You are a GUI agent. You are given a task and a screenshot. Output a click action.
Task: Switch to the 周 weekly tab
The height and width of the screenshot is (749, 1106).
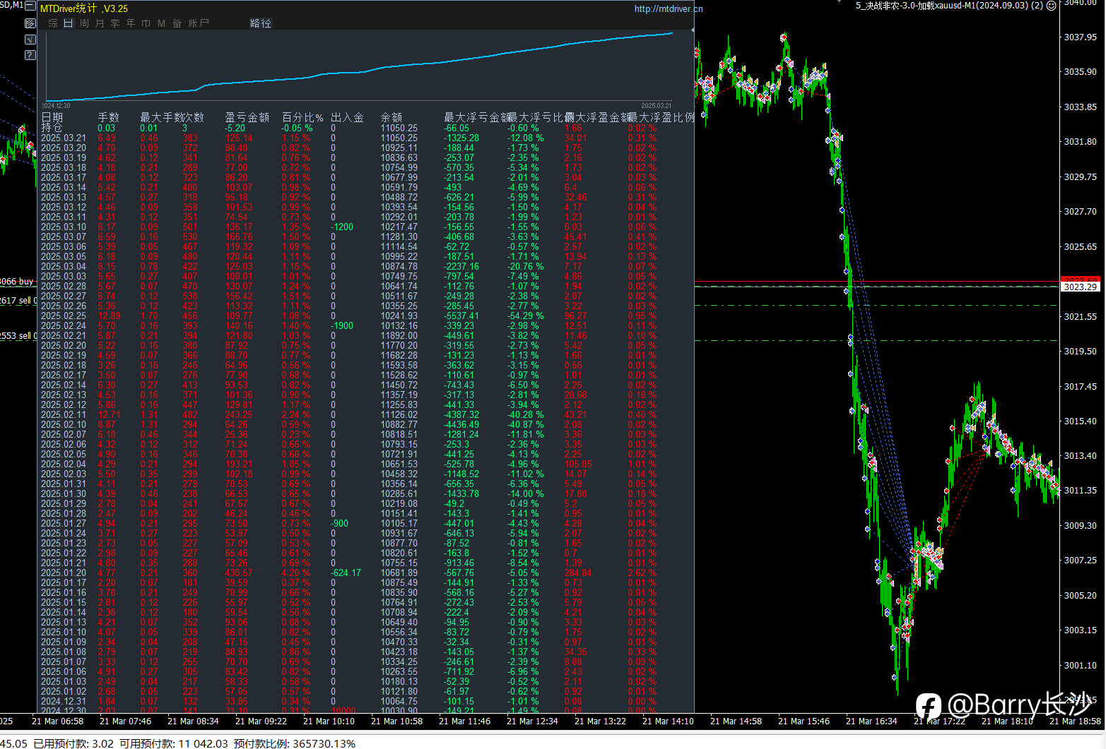84,23
